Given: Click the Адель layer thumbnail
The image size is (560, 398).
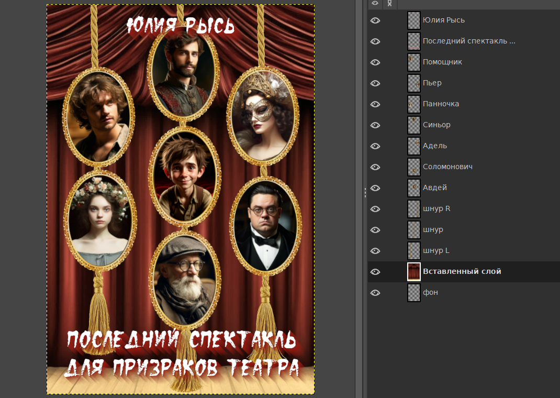Looking at the screenshot, I should [x=414, y=146].
